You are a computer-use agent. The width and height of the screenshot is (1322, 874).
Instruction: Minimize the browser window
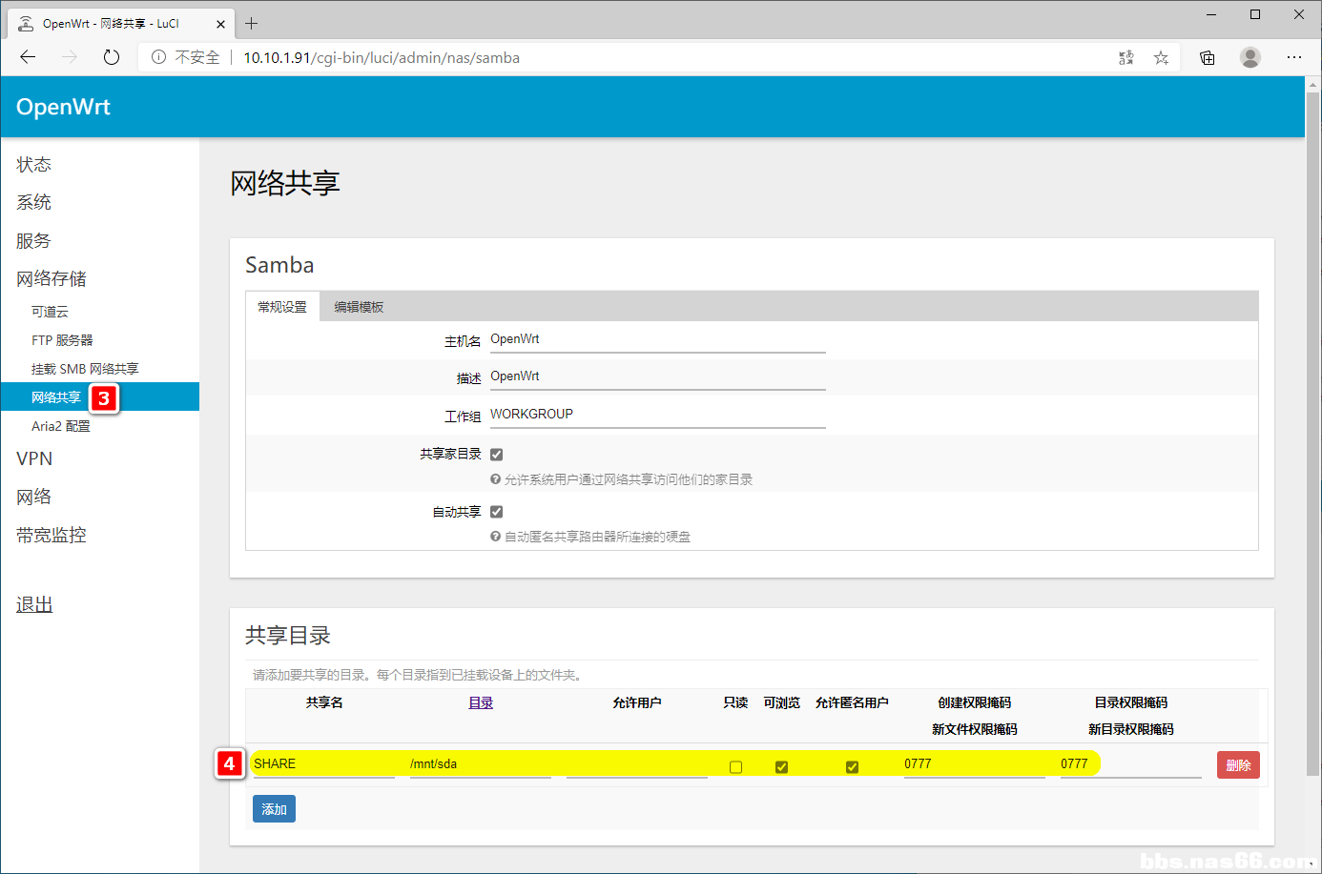[x=1211, y=14]
